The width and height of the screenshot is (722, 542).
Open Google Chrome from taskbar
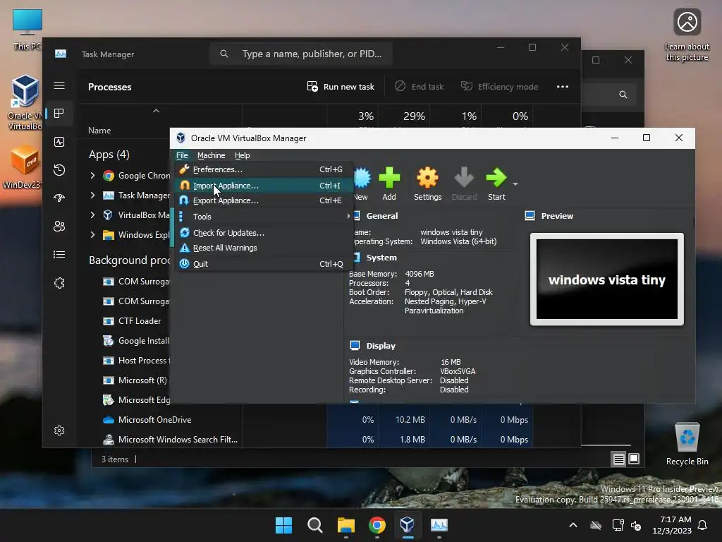click(x=377, y=525)
